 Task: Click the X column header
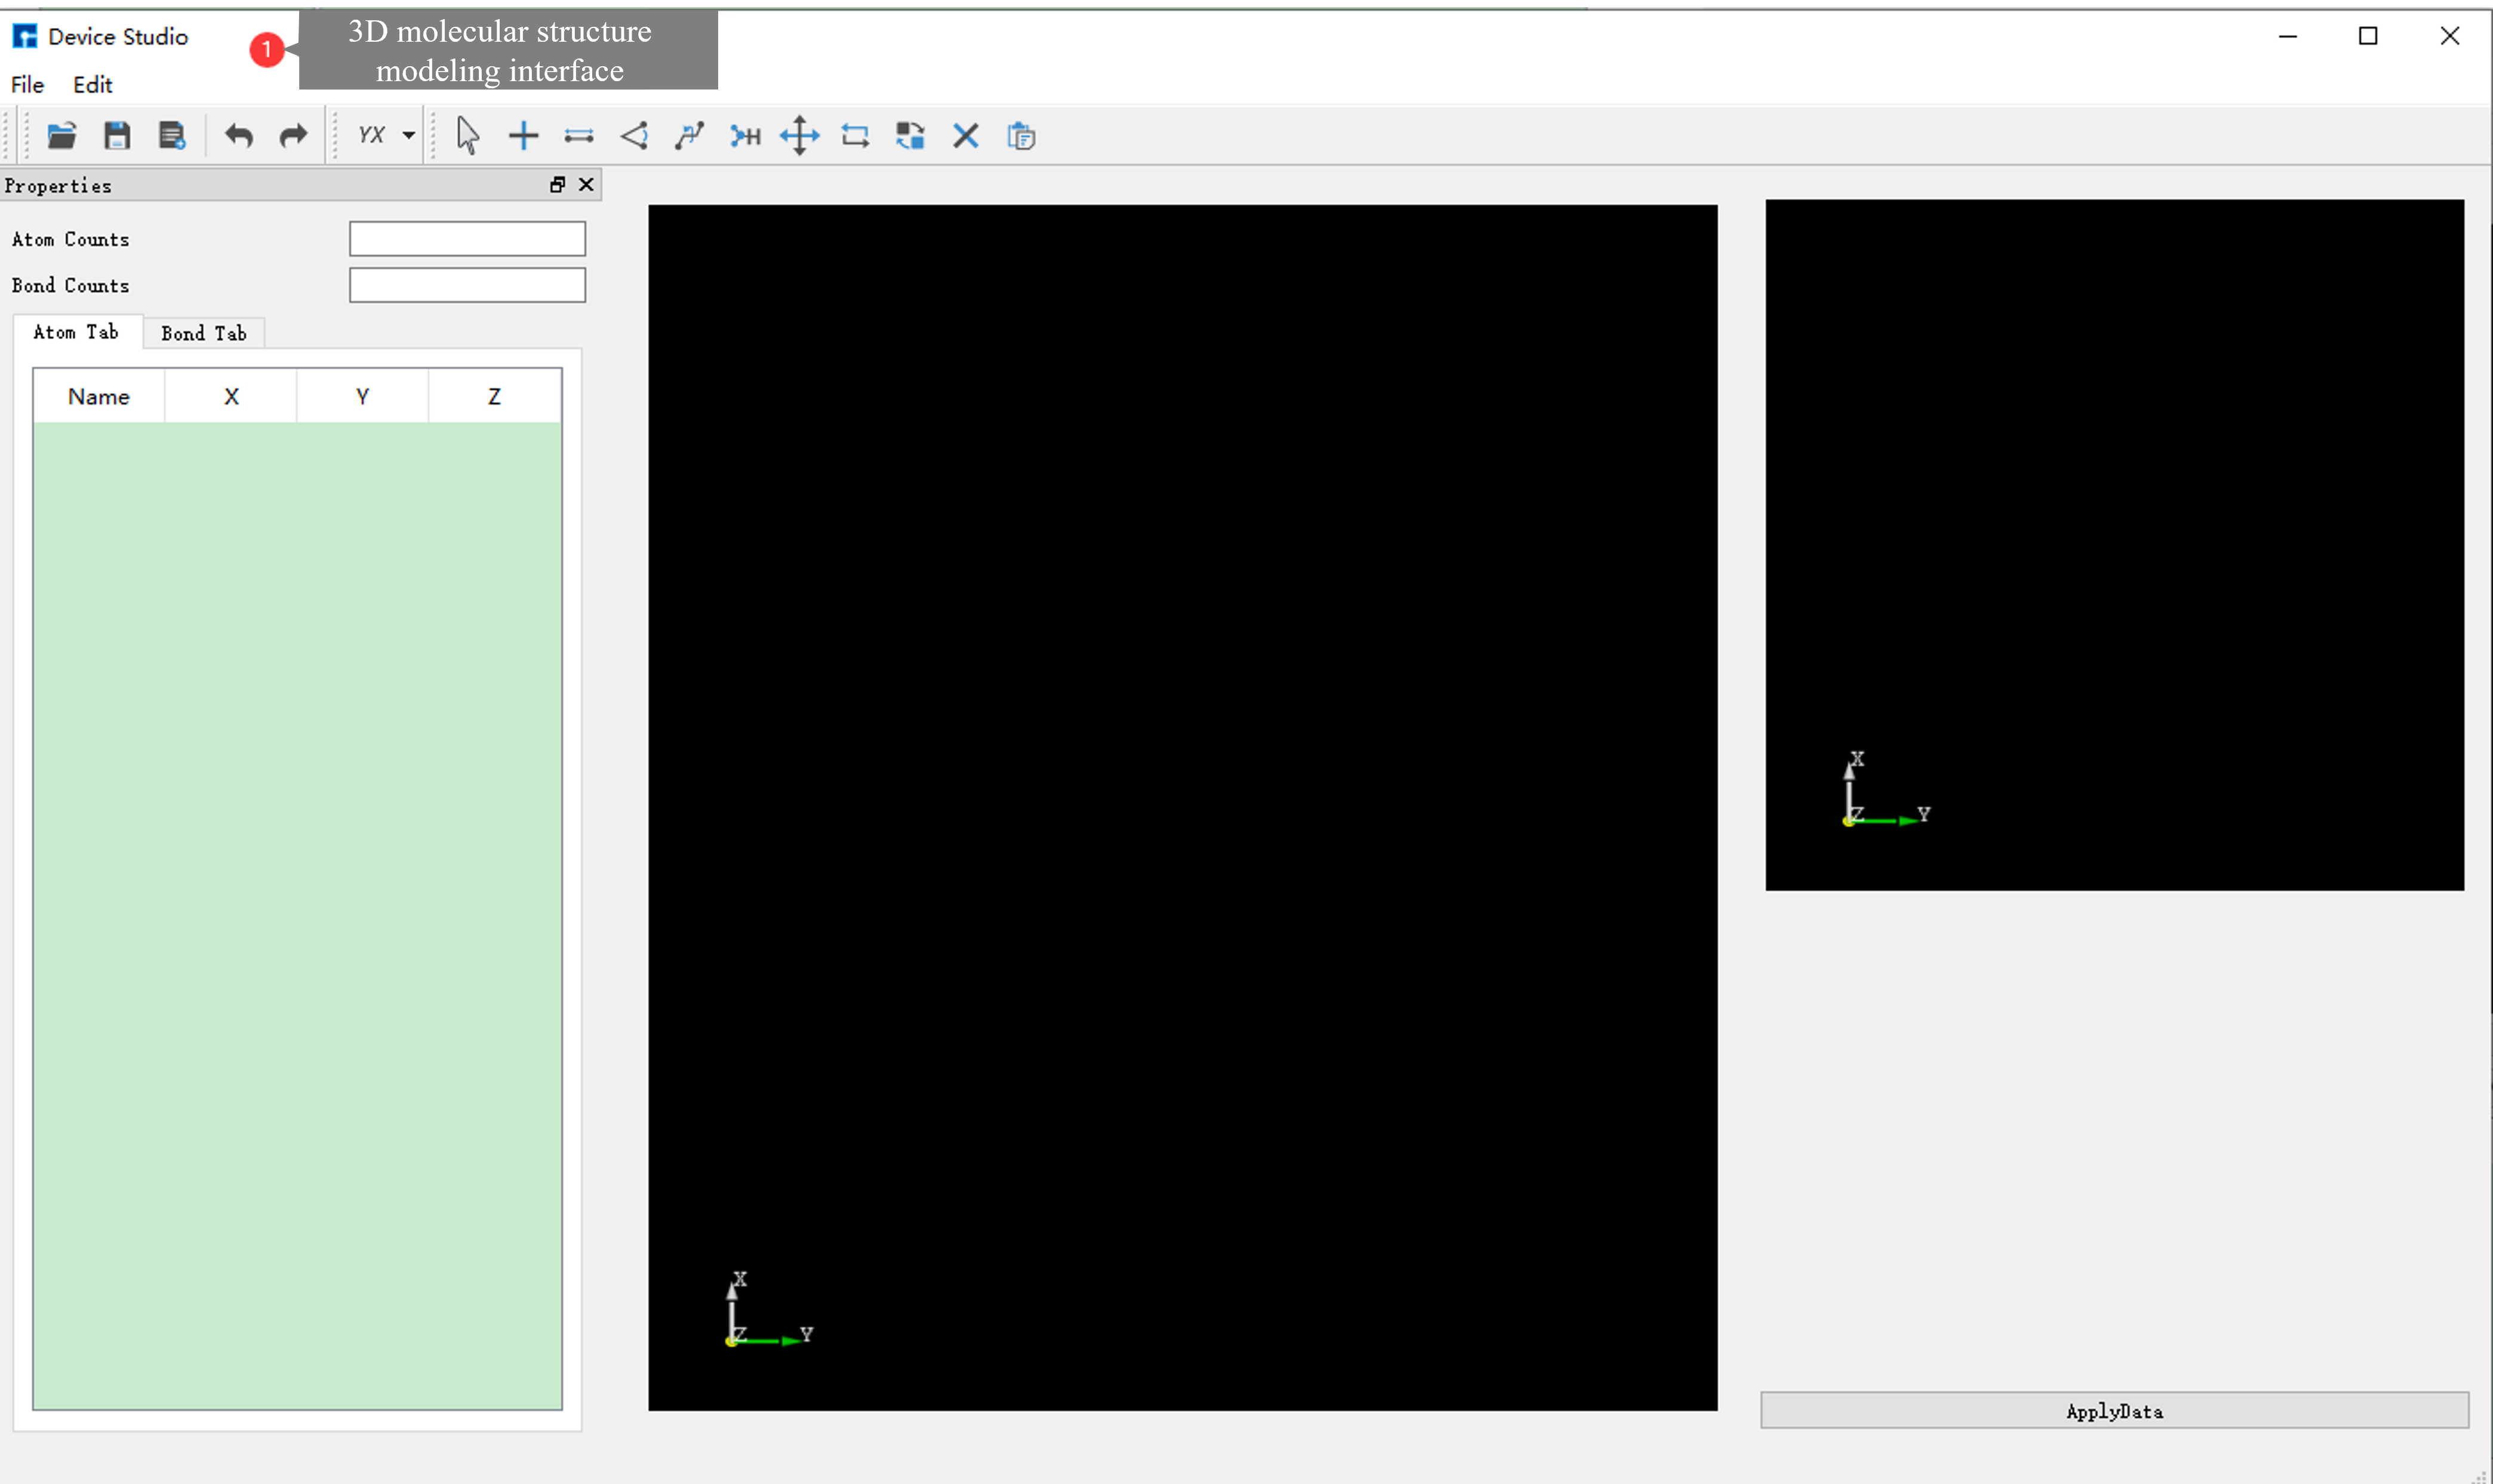pyautogui.click(x=231, y=396)
